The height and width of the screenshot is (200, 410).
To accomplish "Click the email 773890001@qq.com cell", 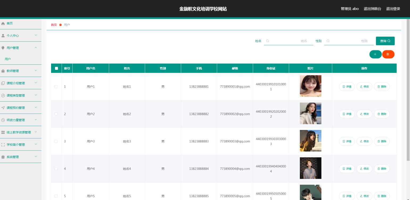I will coord(235,87).
